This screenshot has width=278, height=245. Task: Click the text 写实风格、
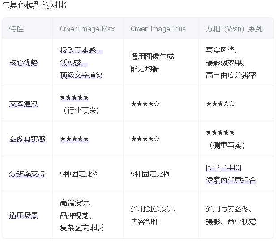click(x=221, y=50)
